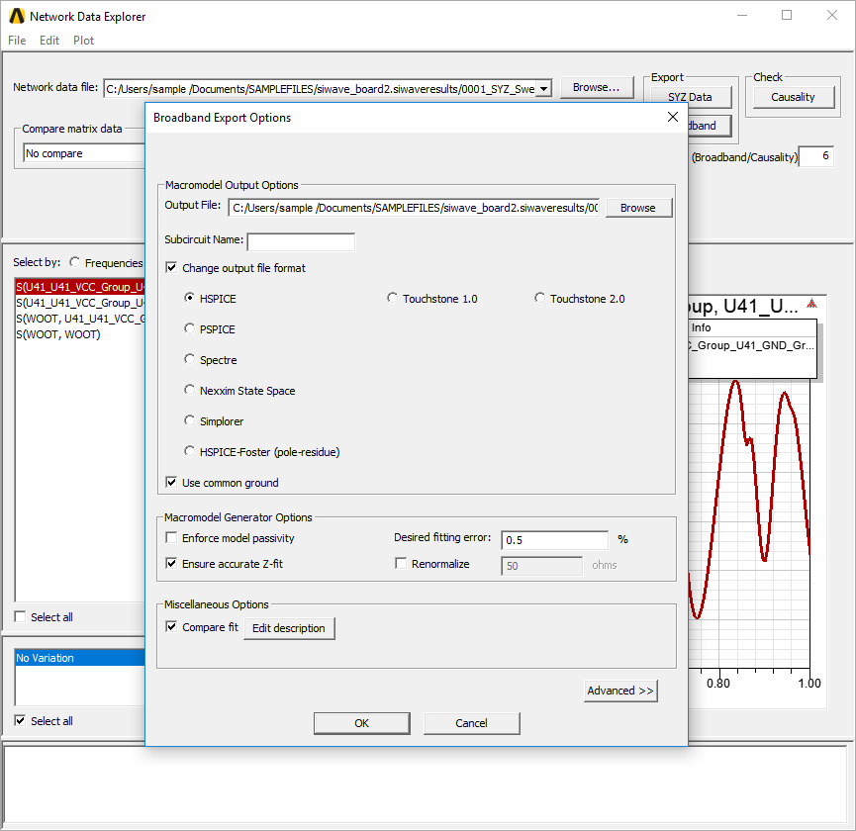This screenshot has width=856, height=831.
Task: Open the network data file dropdown
Action: [542, 87]
